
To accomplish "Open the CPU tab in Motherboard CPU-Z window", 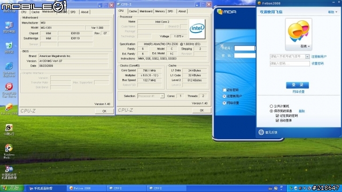I will pos(24,12).
